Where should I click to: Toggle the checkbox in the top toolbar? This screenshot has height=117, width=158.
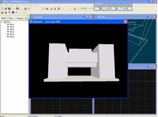pos(83,9)
